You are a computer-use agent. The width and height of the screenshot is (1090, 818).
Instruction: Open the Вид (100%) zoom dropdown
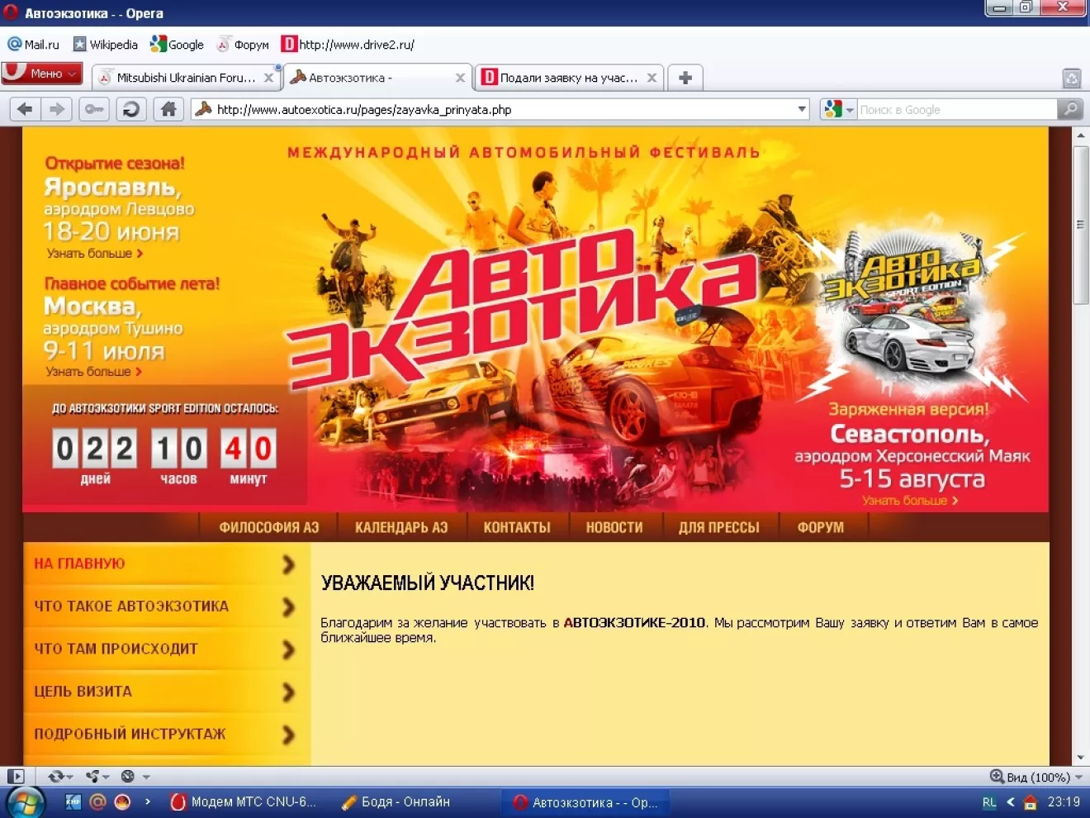tap(1036, 777)
